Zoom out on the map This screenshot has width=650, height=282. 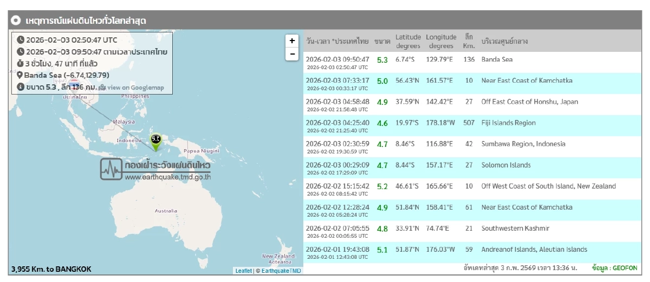[292, 54]
